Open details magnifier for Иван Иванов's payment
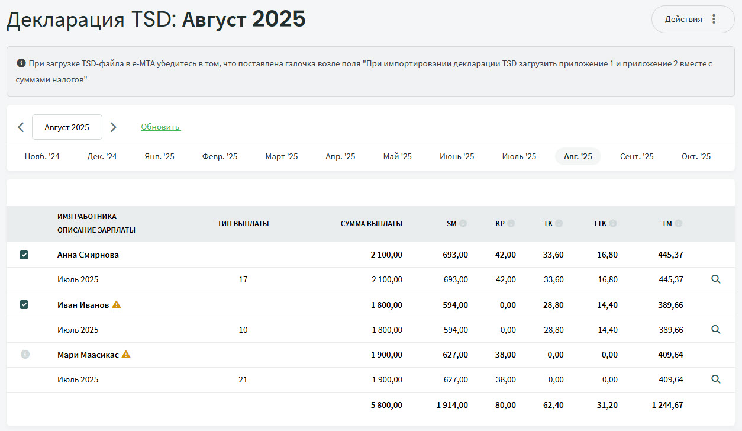The width and height of the screenshot is (742, 431). pos(715,330)
